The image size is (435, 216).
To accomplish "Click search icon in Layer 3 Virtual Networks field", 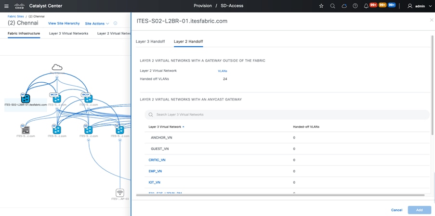I will pos(151,114).
